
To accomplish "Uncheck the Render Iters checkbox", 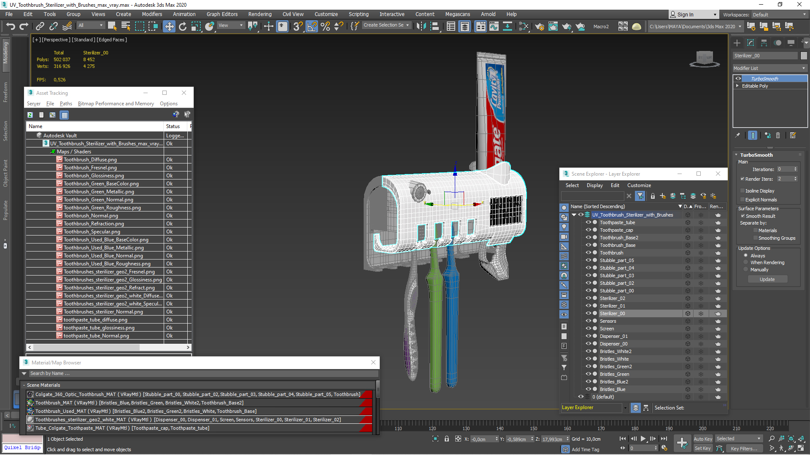I will [742, 179].
